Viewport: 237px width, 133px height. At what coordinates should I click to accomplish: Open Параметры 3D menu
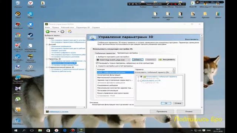pyautogui.click(x=83, y=27)
